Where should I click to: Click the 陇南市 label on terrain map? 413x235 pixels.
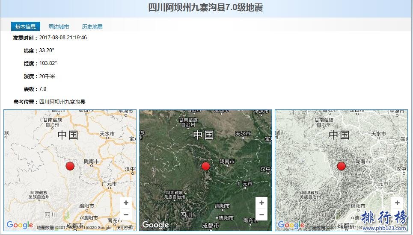(x=362, y=162)
